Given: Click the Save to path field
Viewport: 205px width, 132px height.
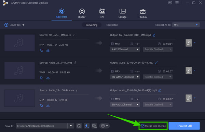Looking at the screenshot, I should click(42, 126).
